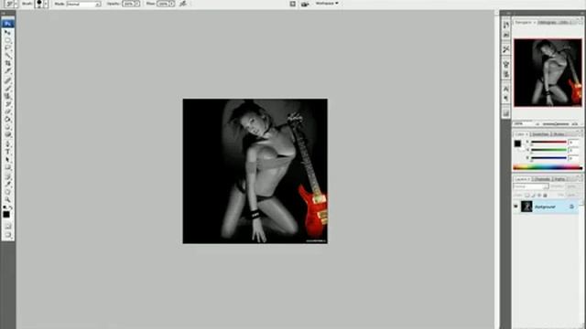Toggle lock transparent pixels in Layers panel
Image resolution: width=586 pixels, height=329 pixels.
527,196
